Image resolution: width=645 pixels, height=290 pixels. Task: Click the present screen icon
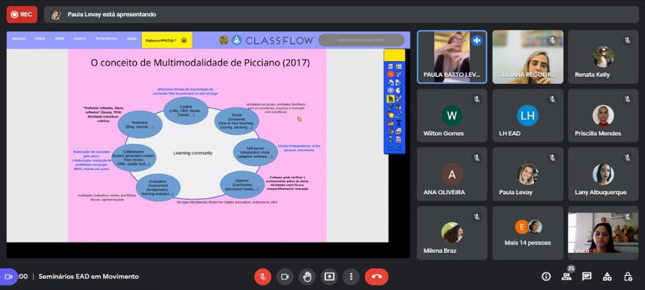click(x=328, y=276)
